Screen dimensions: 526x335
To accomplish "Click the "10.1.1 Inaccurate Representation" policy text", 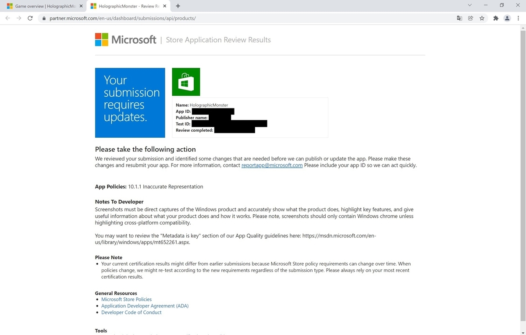I will (166, 187).
